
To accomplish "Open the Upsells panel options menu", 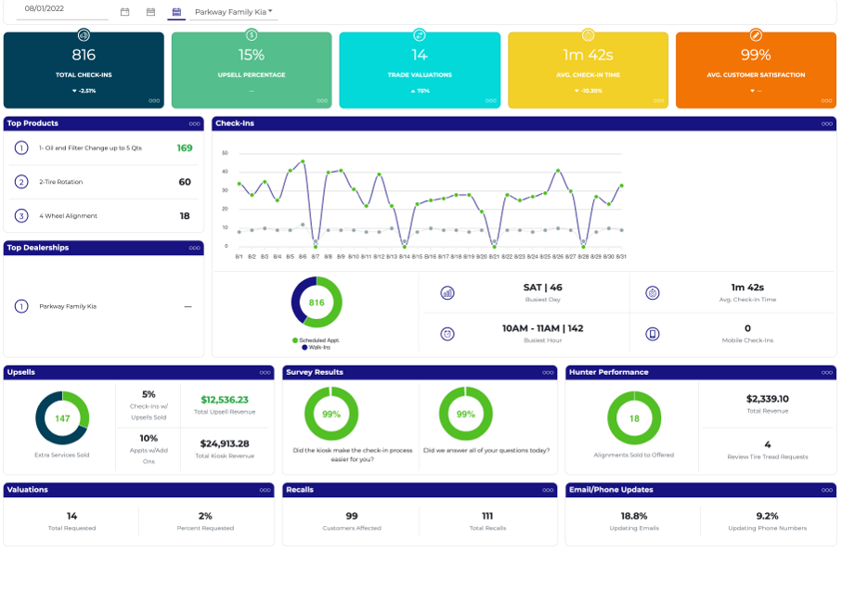I will 265,373.
